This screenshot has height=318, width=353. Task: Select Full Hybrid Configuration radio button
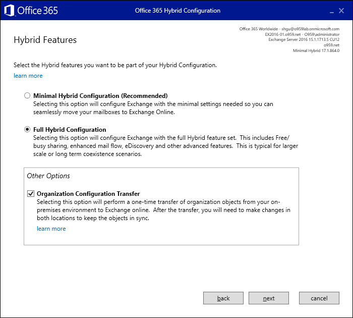click(x=27, y=129)
